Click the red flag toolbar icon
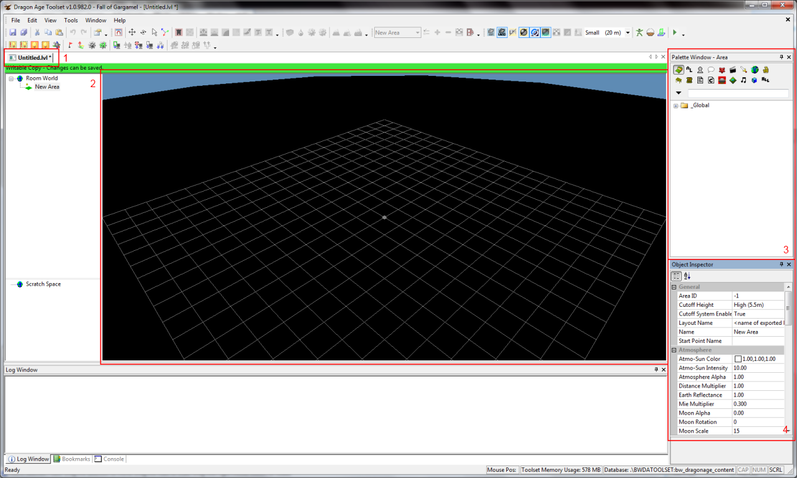The width and height of the screenshot is (797, 478). pos(70,45)
